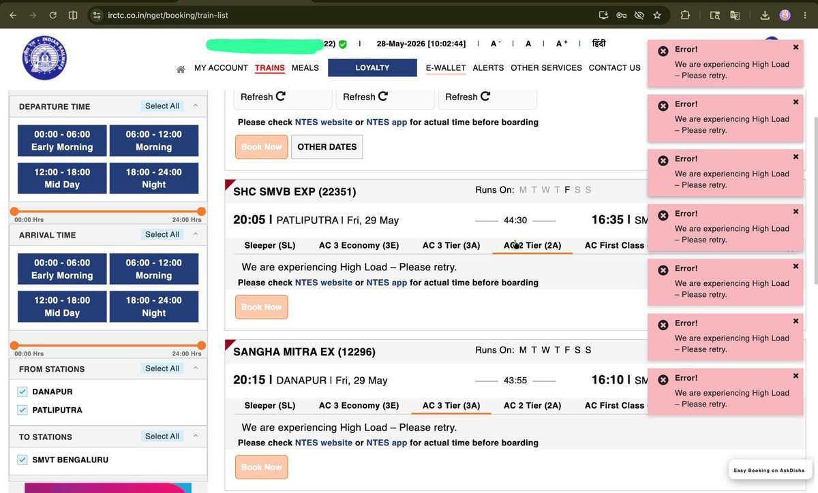The width and height of the screenshot is (818, 493).
Task: Uncheck the DANAPUR station checkbox
Action: click(x=22, y=392)
